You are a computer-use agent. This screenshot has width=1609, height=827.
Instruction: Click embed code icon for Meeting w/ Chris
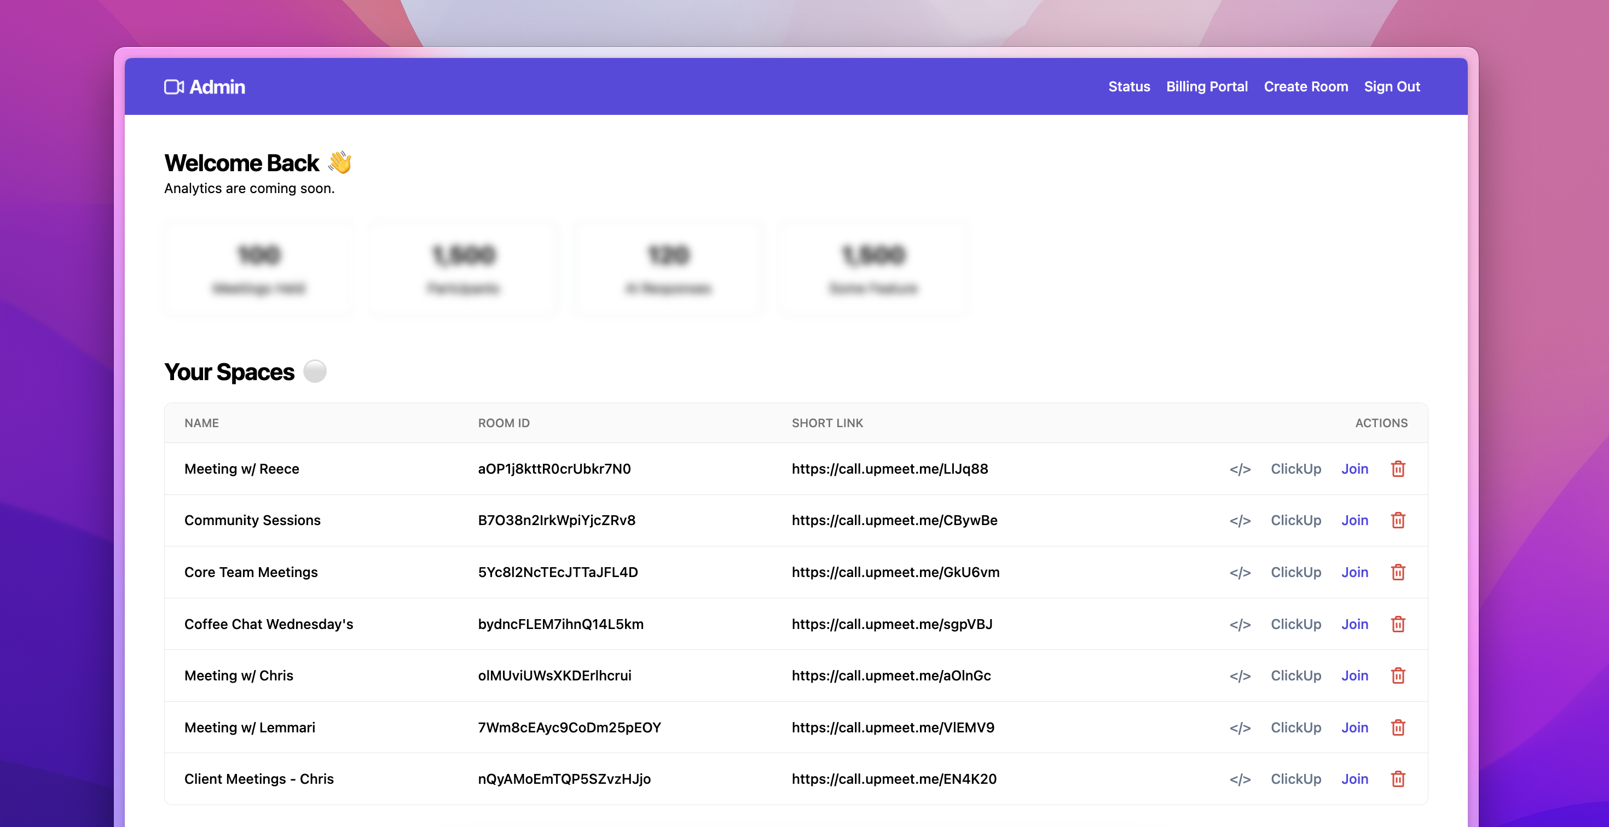(x=1240, y=676)
